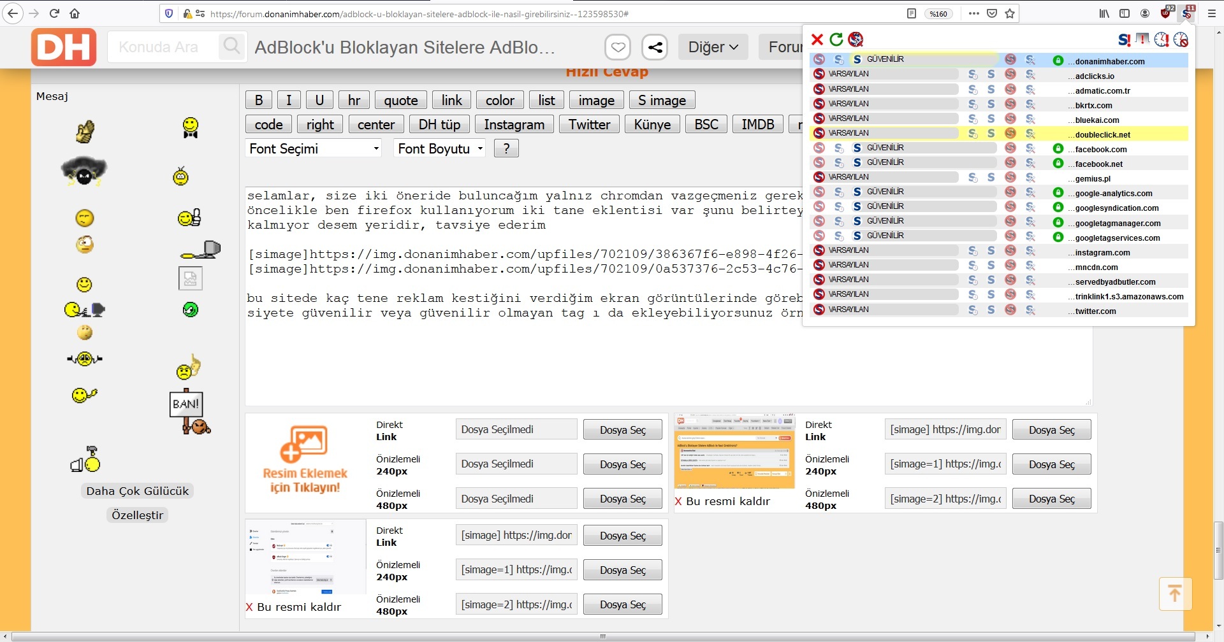Viewport: 1224px width, 642px height.
Task: Click the 'S!' disable restrictions globally icon
Action: coord(1125,39)
